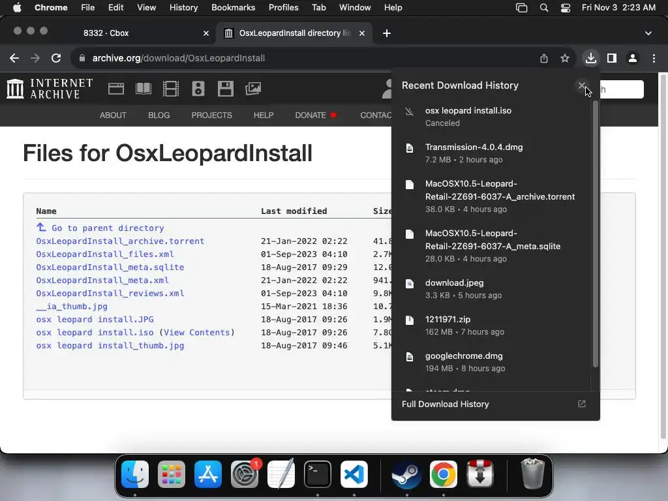Open TextEdit from the dock
This screenshot has width=668, height=501.
pos(281,474)
